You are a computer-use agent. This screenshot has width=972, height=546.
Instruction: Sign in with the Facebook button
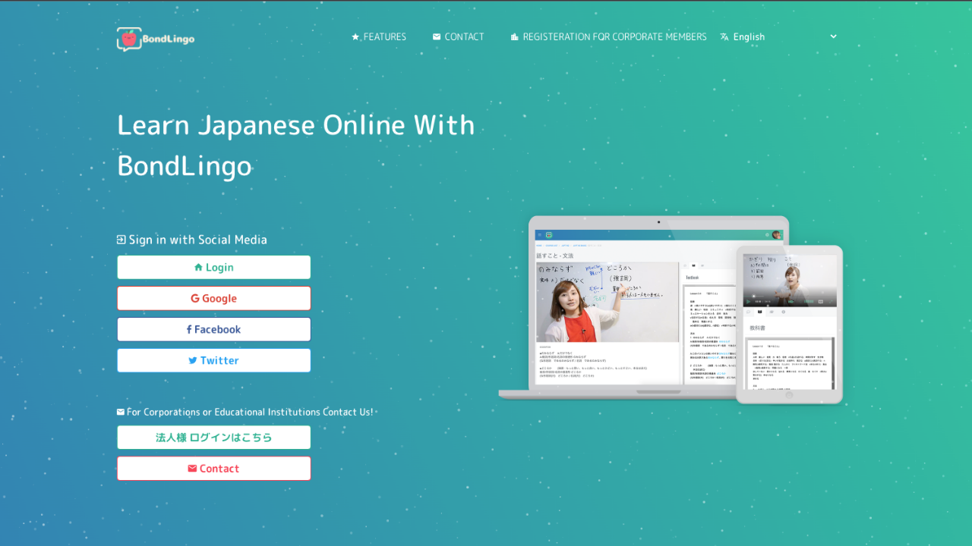(x=214, y=330)
